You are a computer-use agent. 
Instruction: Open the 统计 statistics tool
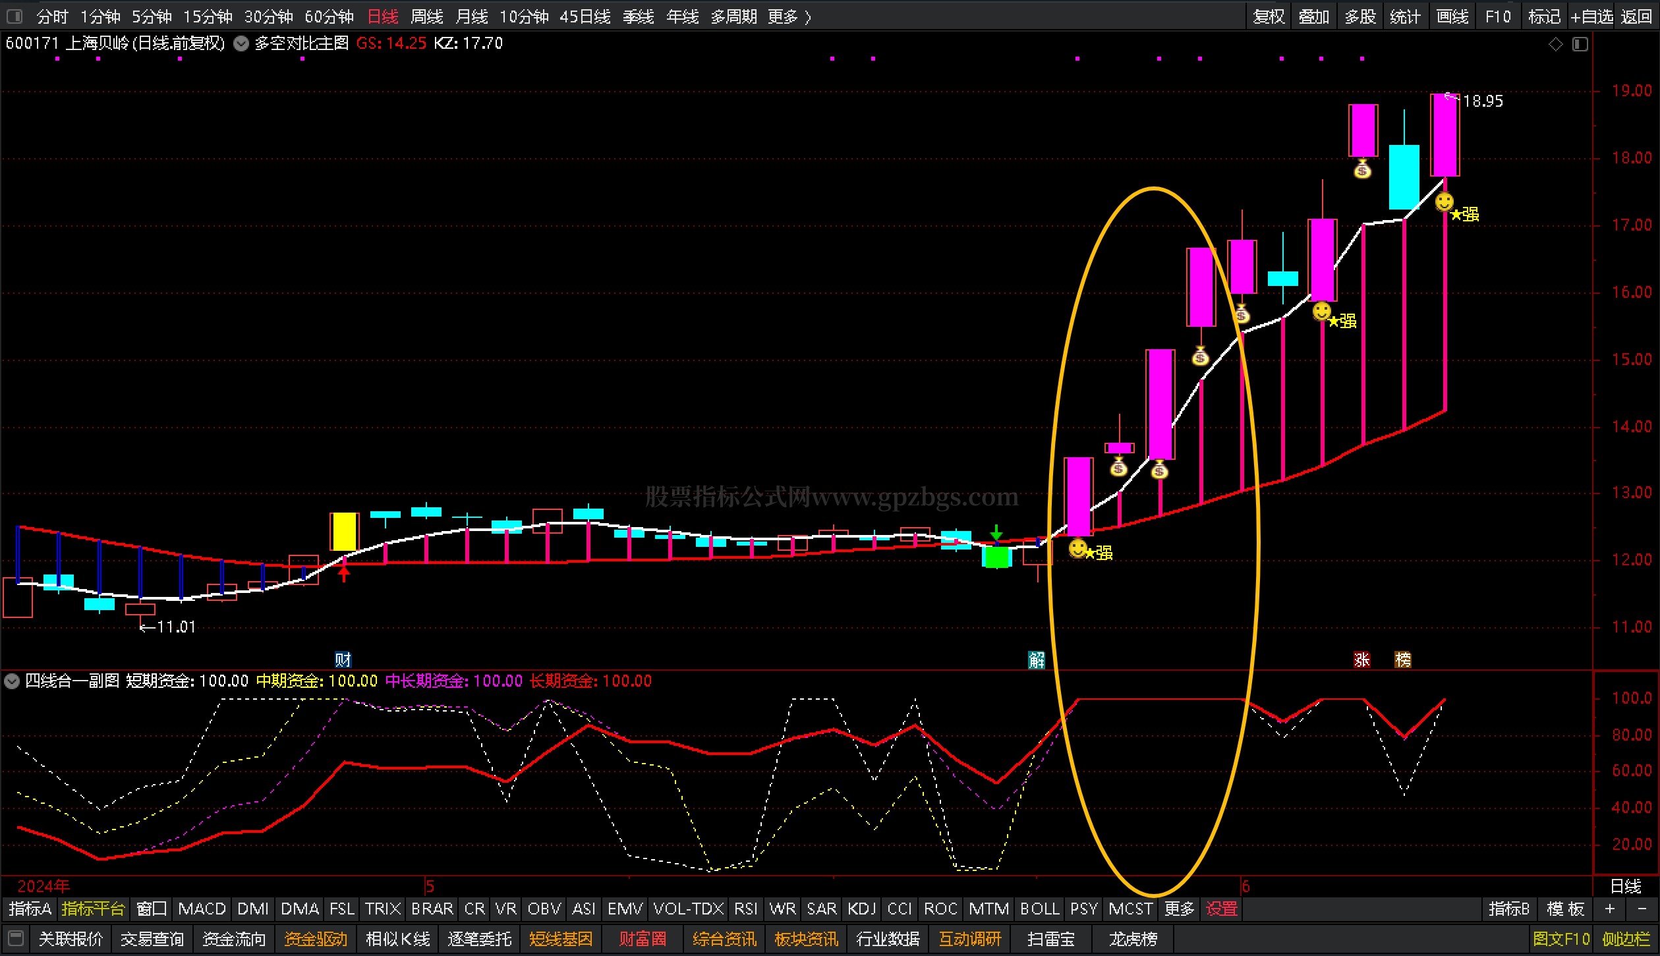[x=1405, y=16]
